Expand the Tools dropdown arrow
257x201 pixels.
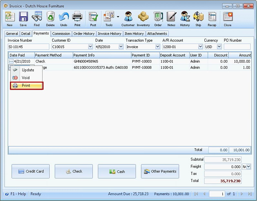coord(118,17)
